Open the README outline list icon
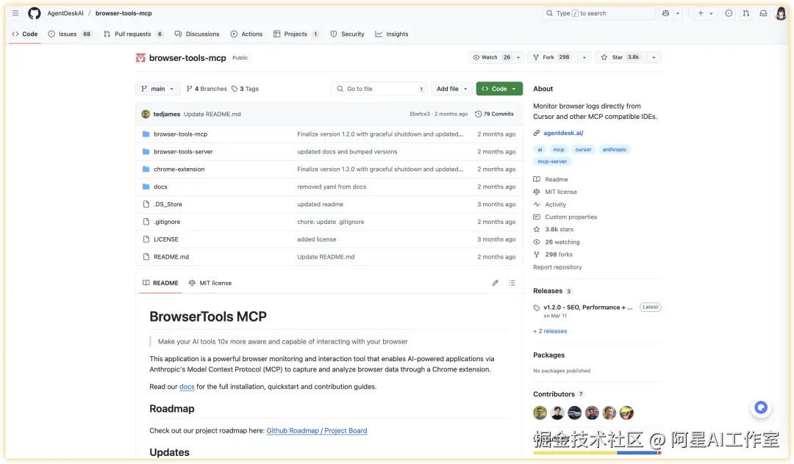Viewport: 794px width, 464px height. pyautogui.click(x=512, y=283)
